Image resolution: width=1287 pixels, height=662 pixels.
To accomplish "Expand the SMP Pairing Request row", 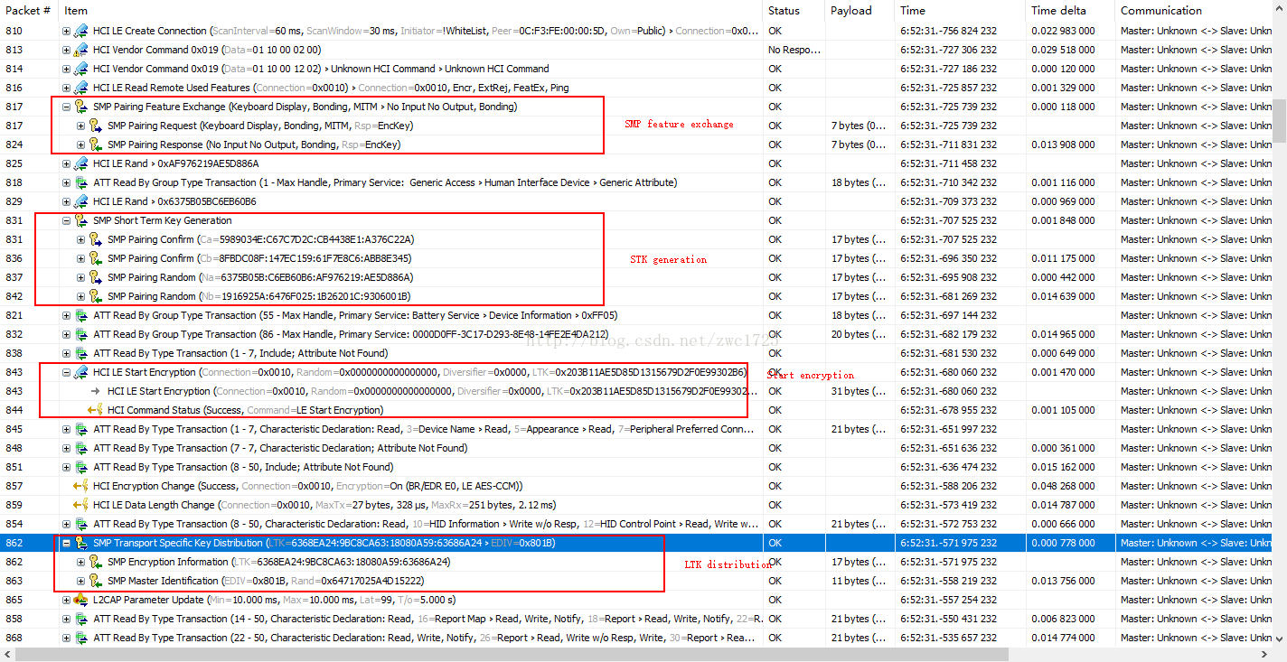I will 80,126.
